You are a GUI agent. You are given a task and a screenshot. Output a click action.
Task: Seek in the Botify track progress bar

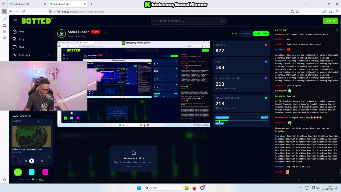coord(31,155)
